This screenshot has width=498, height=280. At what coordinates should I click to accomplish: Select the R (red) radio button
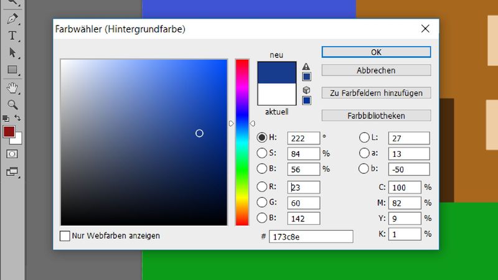[x=262, y=187]
